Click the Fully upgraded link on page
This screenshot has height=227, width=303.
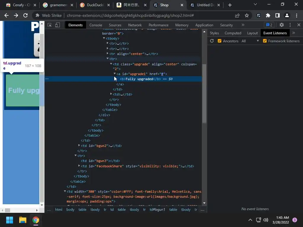pos(24,90)
